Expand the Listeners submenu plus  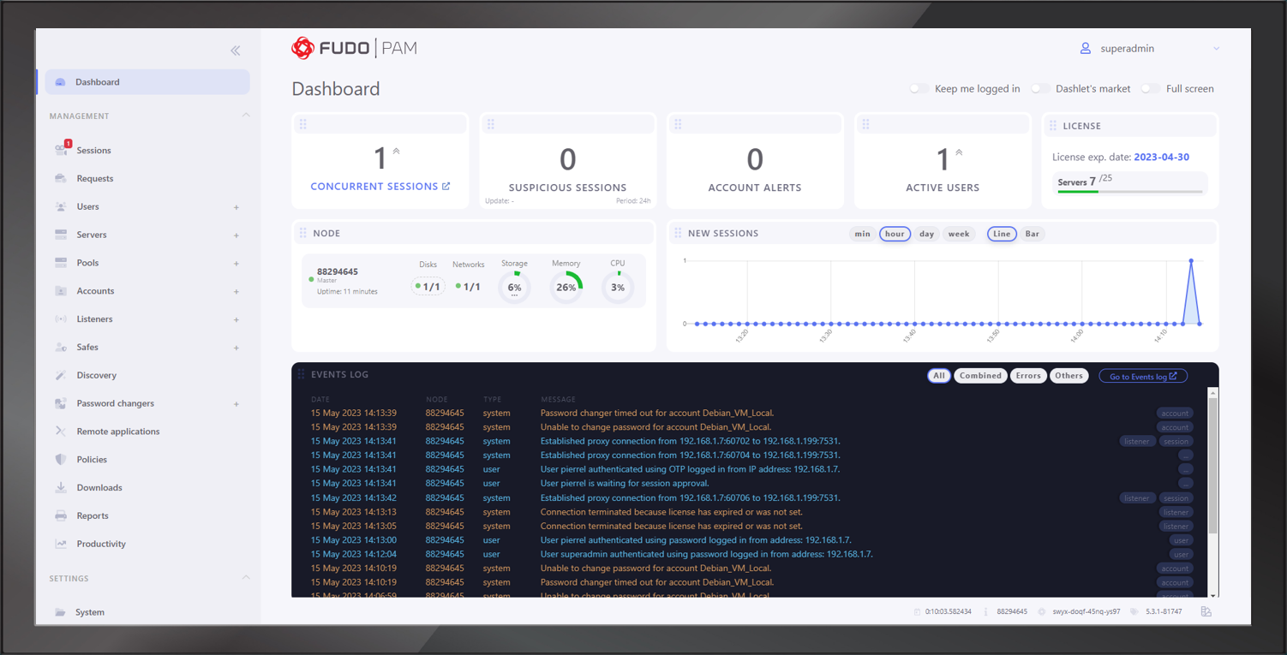point(236,319)
